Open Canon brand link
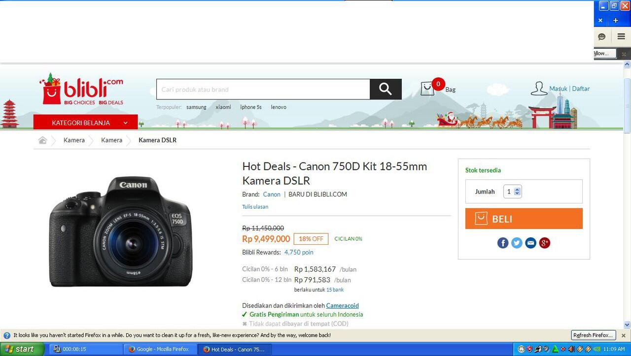Screen dimensions: 631x356 coord(272,194)
